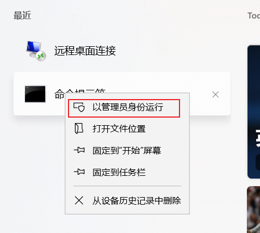Click the X icon beside 从设备历史记录中删除
Screen dimensions: 260x233
point(79,200)
